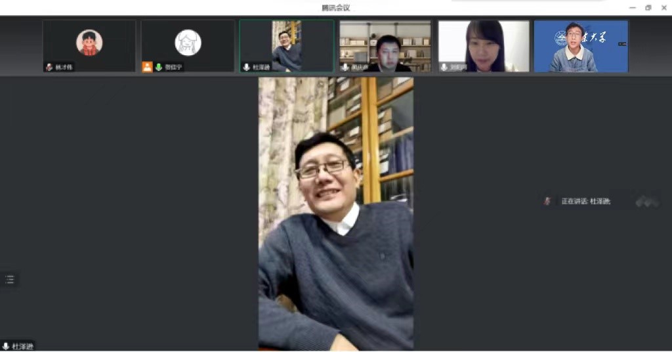Image resolution: width=672 pixels, height=352 pixels.
Task: Click the microphone icon on the long-haired woman's thumbnail
Action: [x=444, y=67]
